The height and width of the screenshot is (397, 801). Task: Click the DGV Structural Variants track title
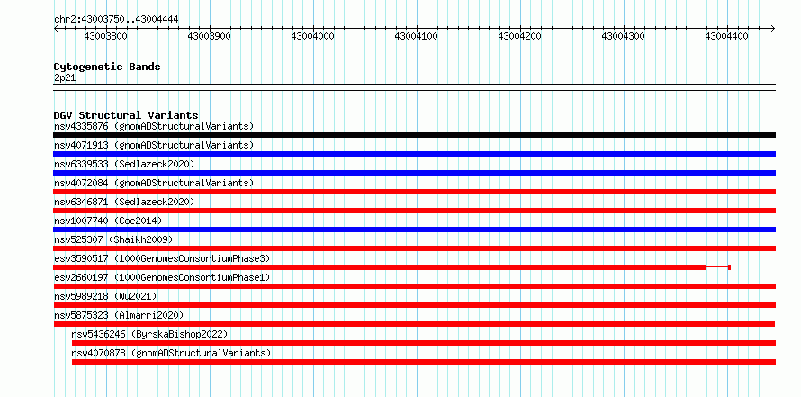tap(126, 115)
